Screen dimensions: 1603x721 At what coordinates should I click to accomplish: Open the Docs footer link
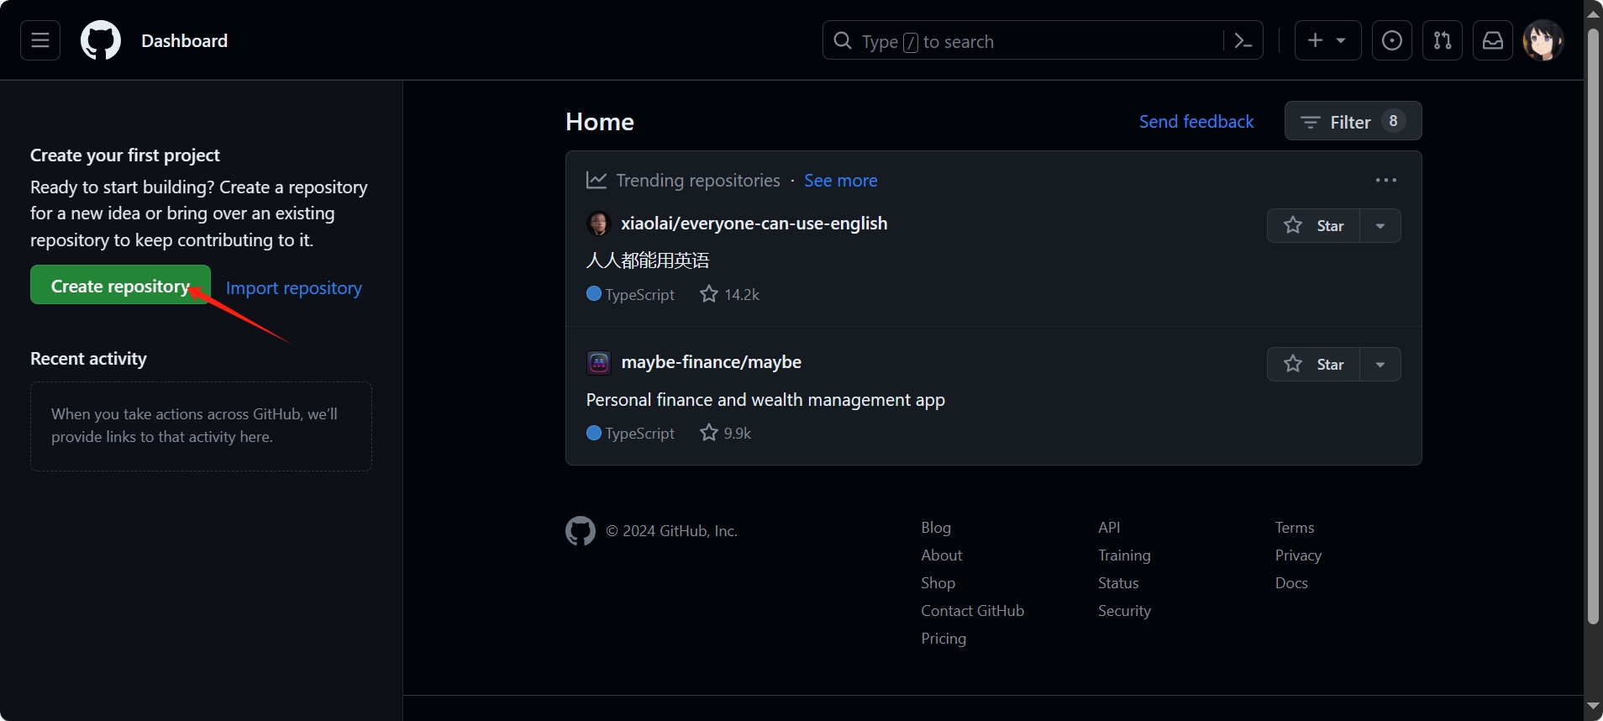pos(1291,583)
